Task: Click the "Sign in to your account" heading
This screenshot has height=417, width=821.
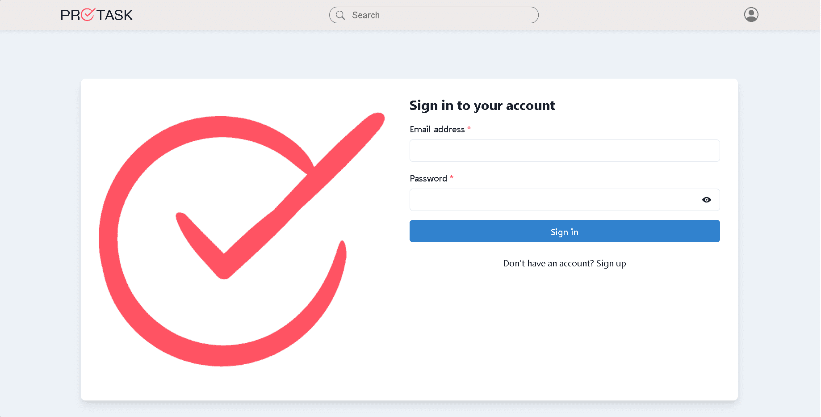Action: click(482, 105)
